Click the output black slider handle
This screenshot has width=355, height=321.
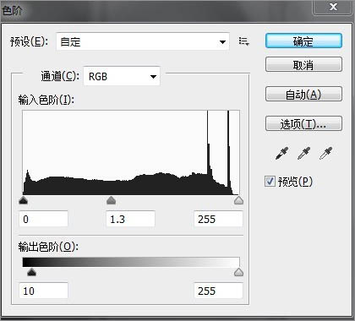coord(31,272)
